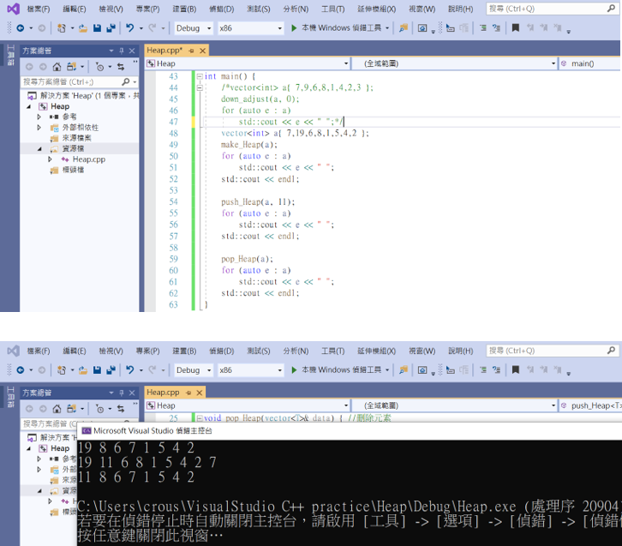
Task: Open 檢視(V) menu in bottom window
Action: pos(111,351)
